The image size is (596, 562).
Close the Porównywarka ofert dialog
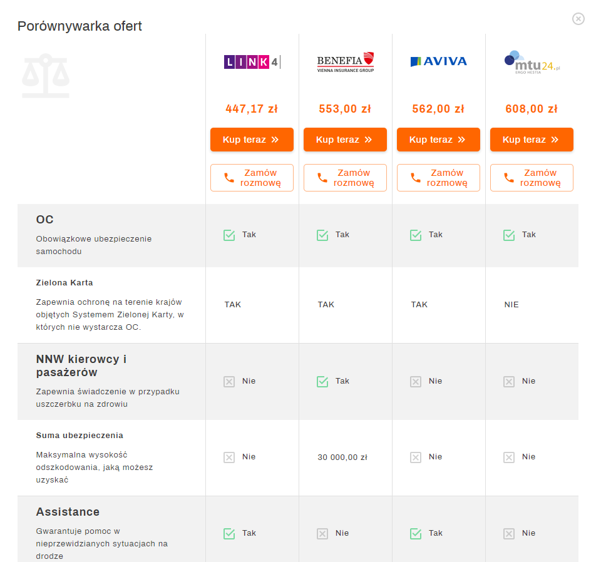coord(578,19)
